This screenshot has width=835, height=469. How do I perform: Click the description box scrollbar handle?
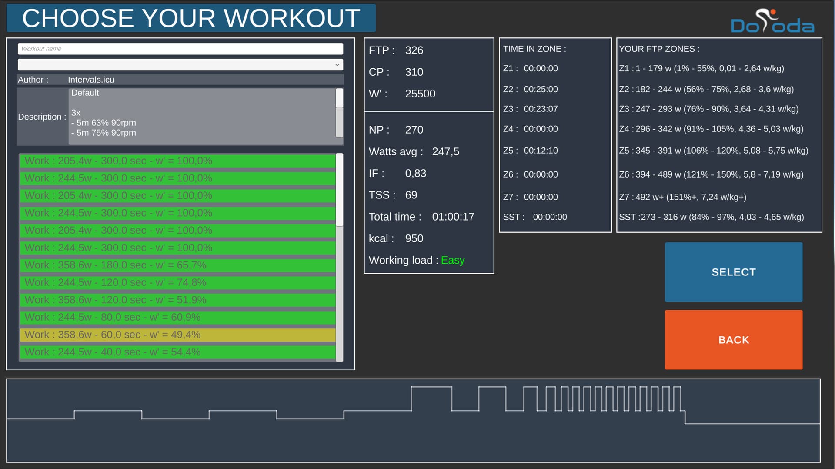pyautogui.click(x=339, y=99)
